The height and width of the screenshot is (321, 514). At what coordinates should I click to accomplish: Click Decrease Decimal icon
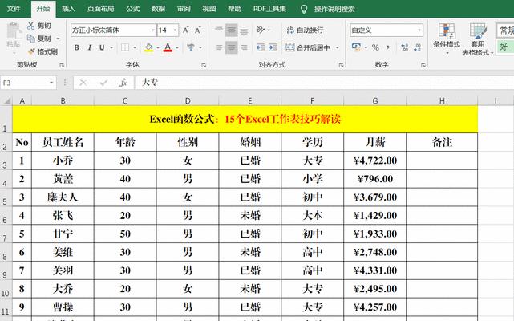pyautogui.click(x=417, y=47)
